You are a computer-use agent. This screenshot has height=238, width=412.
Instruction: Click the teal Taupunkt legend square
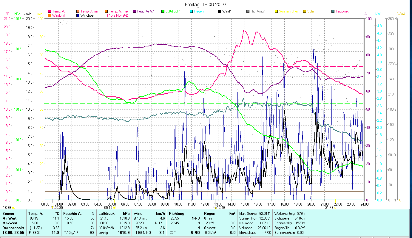pos(333,11)
